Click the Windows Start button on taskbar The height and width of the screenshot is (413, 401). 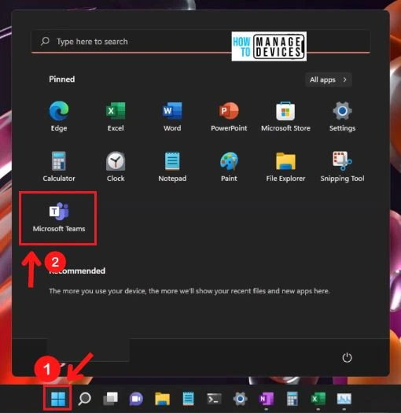pyautogui.click(x=58, y=399)
